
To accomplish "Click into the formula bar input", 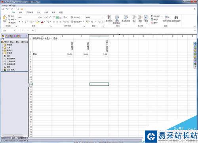I will (x=114, y=31).
